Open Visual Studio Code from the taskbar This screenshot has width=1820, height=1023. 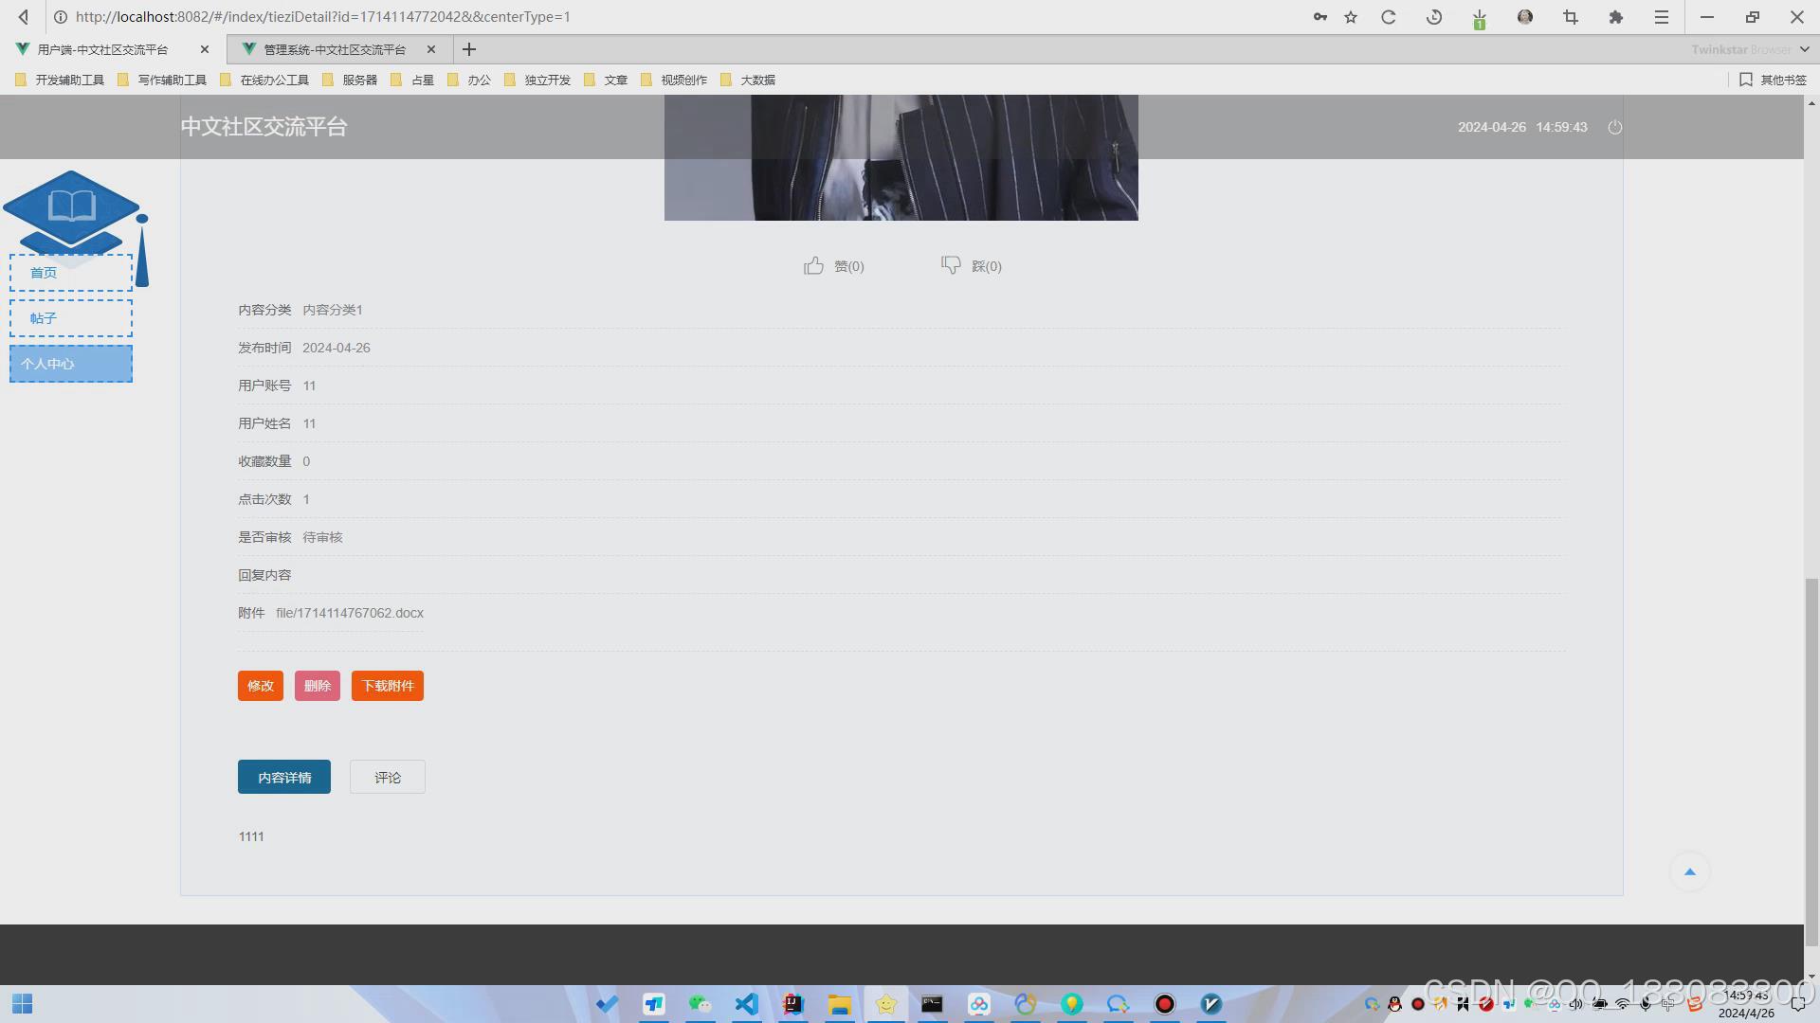(747, 1004)
